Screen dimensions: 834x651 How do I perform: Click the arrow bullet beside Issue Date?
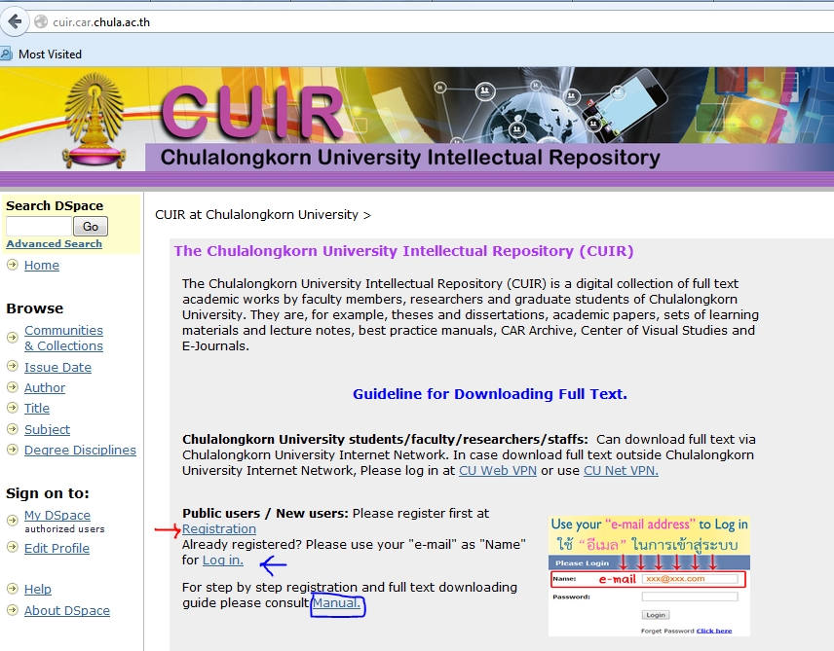13,366
